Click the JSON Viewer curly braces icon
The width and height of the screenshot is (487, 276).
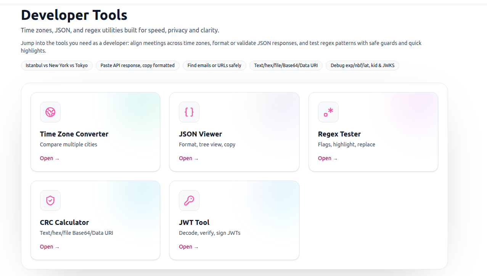point(189,112)
